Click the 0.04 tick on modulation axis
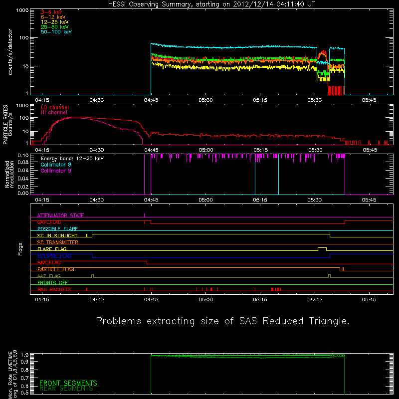399x399 pixels. tap(23, 179)
